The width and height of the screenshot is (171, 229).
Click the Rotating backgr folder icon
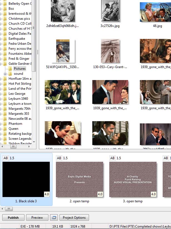coord(5,134)
